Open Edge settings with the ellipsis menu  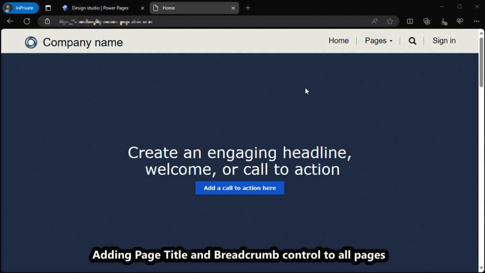[476, 21]
